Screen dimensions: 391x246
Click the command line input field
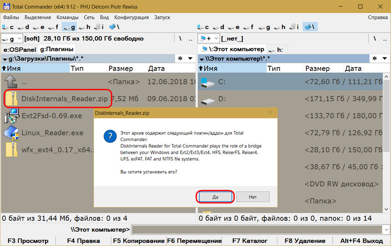[256, 229]
